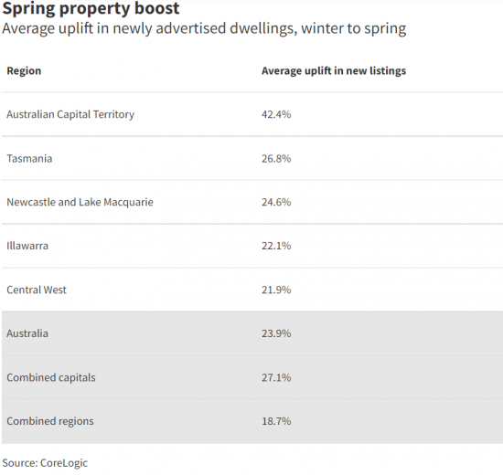This screenshot has height=475, width=503.
Task: Click the 18.7% value
Action: [x=276, y=421]
